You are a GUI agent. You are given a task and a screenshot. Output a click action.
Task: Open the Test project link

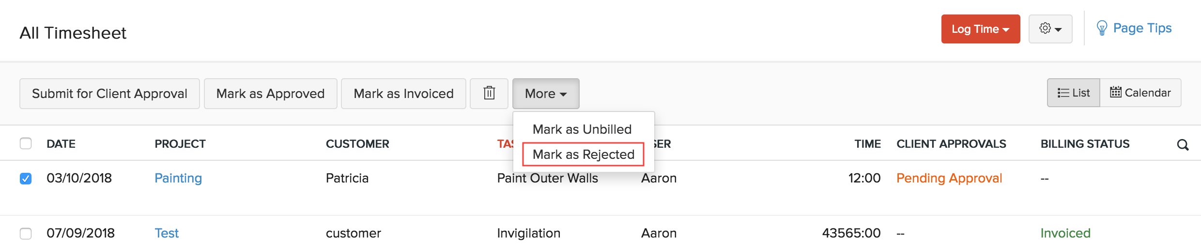click(x=167, y=233)
